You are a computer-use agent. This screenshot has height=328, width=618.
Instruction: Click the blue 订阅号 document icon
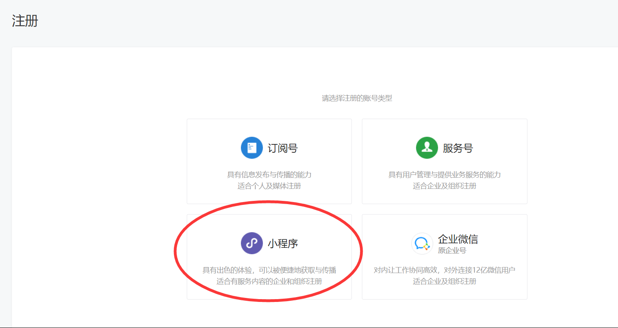[252, 148]
